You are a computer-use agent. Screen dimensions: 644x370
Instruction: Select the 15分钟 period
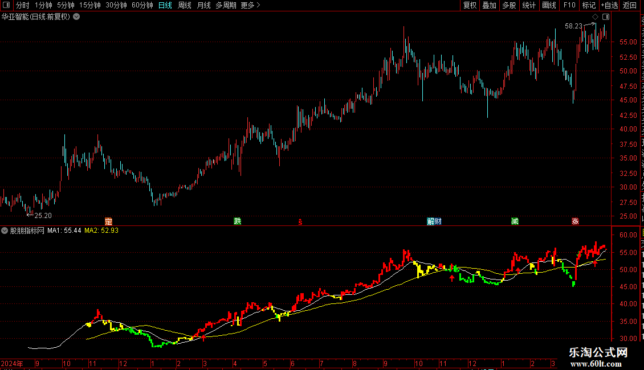[x=90, y=5]
